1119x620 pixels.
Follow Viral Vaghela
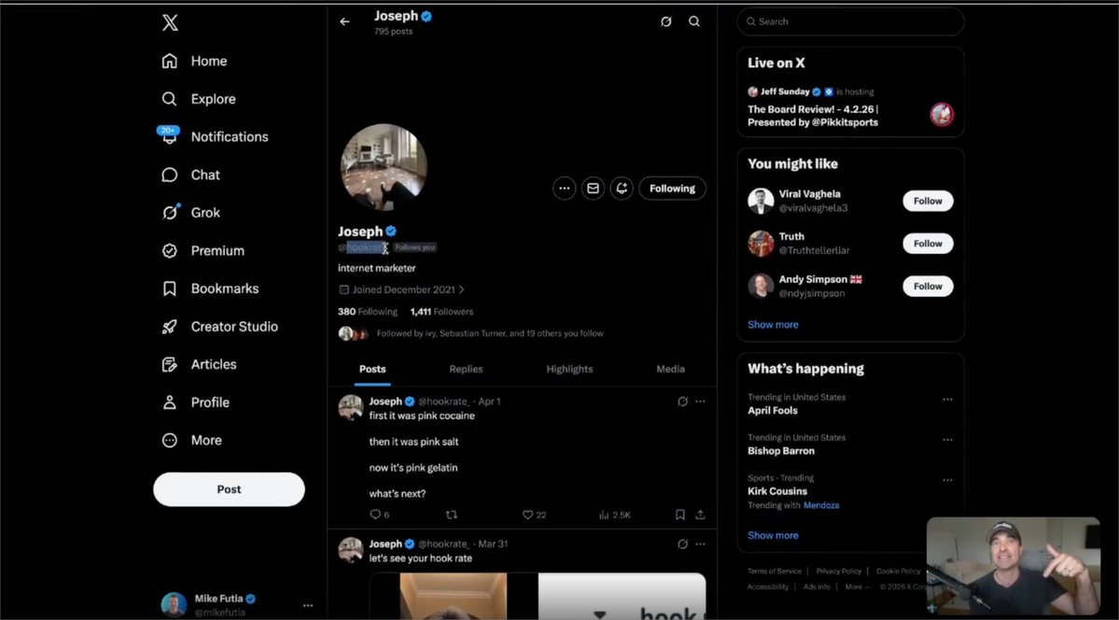click(x=928, y=201)
